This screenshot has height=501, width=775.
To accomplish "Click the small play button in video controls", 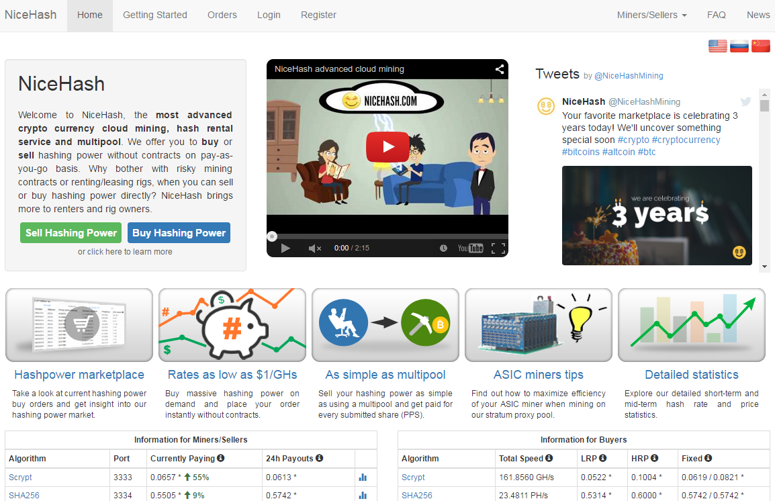I will [285, 248].
